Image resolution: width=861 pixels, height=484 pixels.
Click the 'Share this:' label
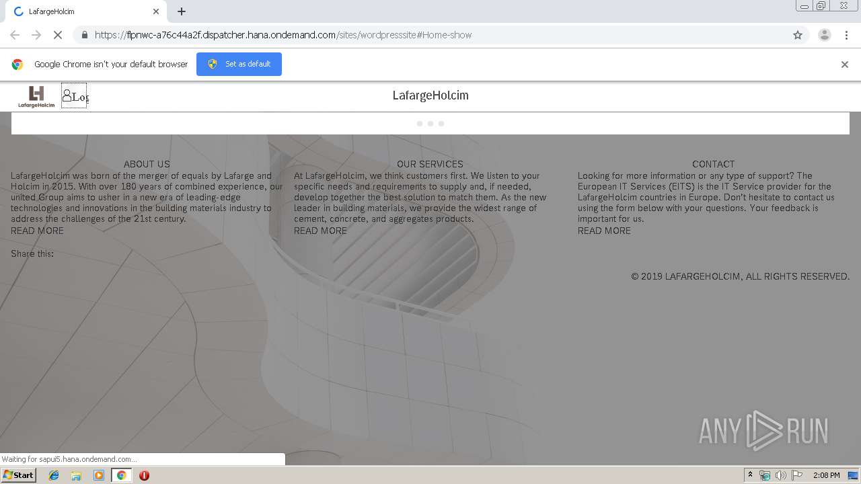(32, 253)
